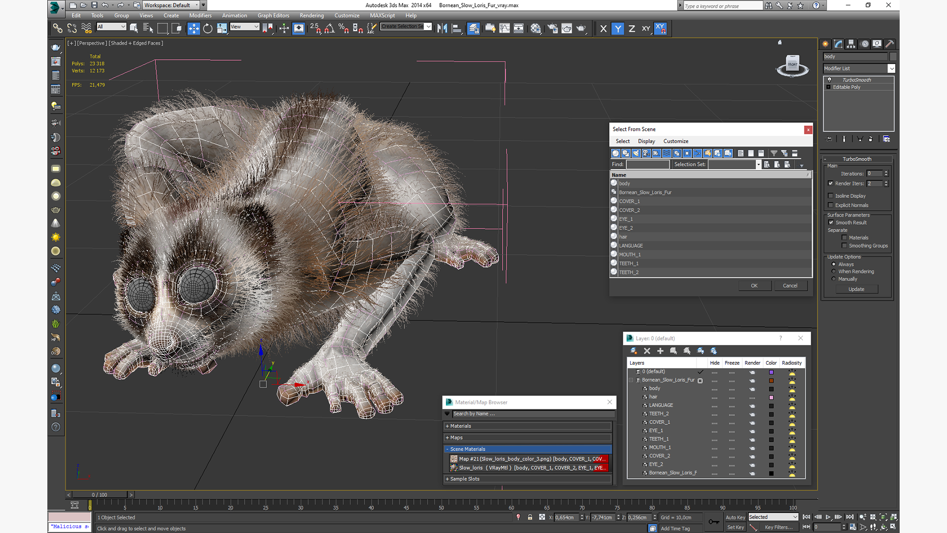Click the Auto Key button
Image resolution: width=947 pixels, height=533 pixels.
click(735, 517)
